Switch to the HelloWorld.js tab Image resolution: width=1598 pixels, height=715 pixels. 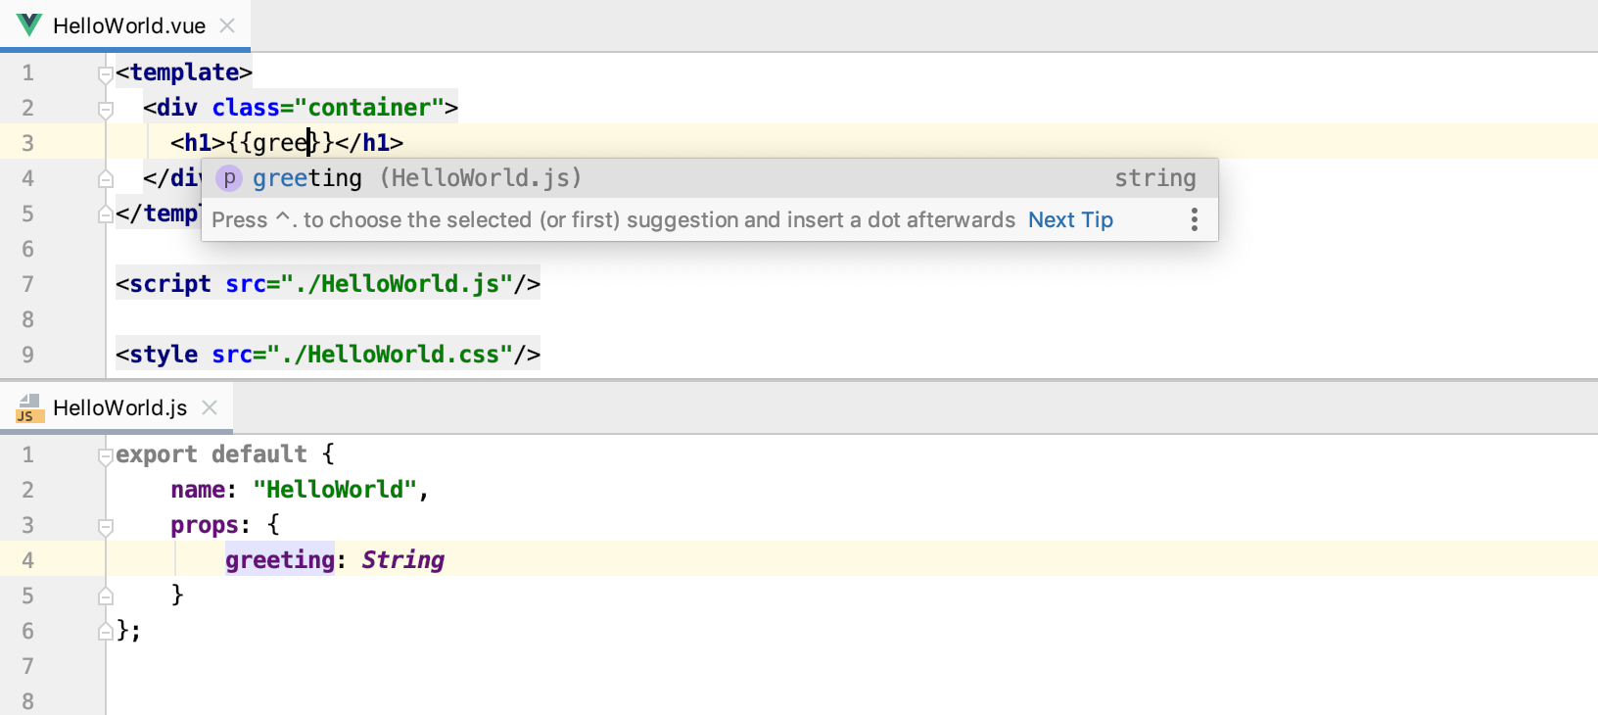tap(119, 407)
